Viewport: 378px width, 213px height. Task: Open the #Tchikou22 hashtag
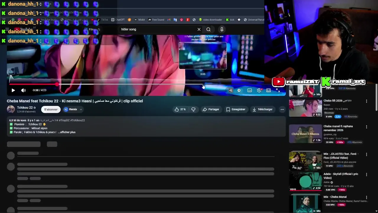click(78, 120)
